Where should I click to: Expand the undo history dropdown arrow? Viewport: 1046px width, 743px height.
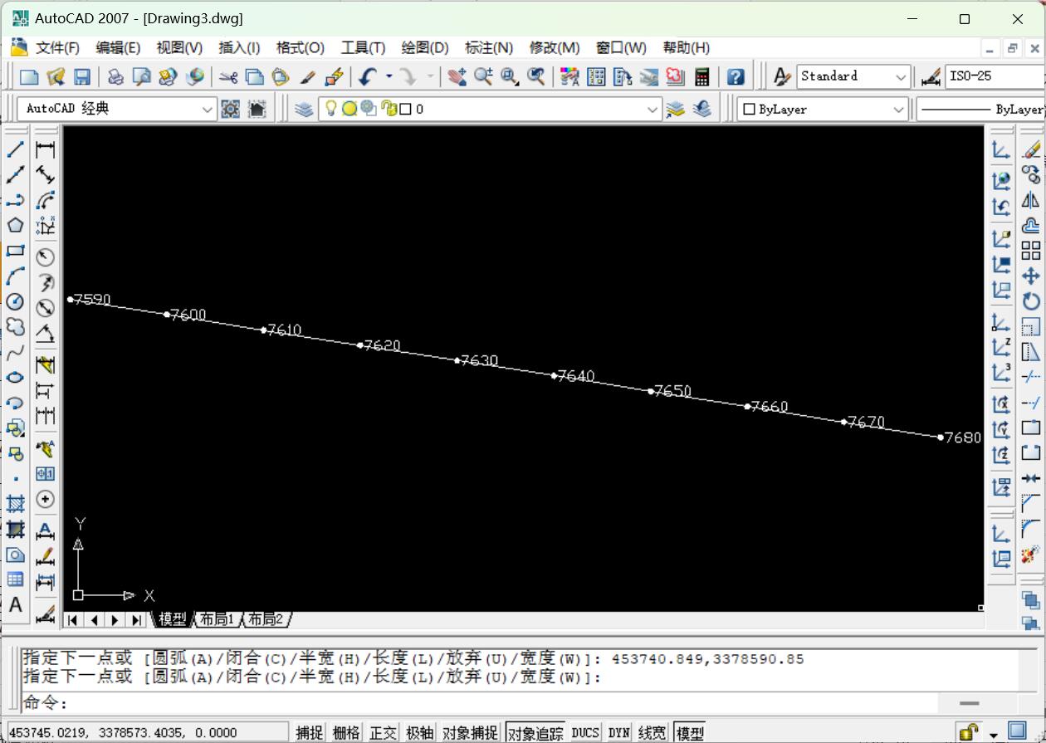click(x=389, y=77)
